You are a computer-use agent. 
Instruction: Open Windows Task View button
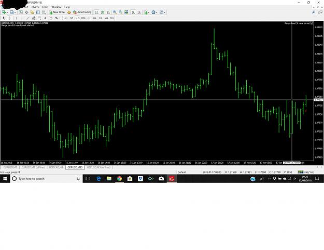(x=88, y=179)
